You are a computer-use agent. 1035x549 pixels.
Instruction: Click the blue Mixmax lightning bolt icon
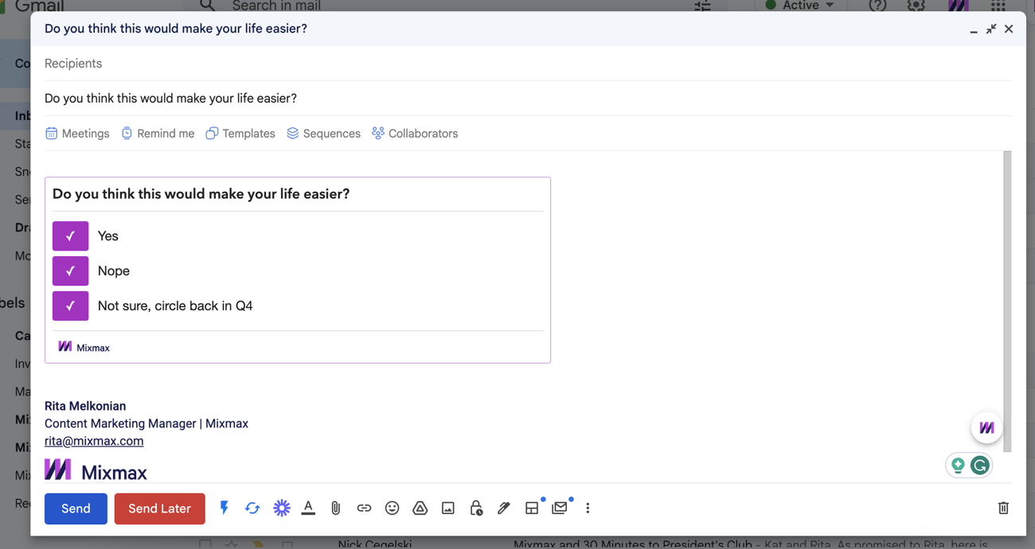click(224, 508)
